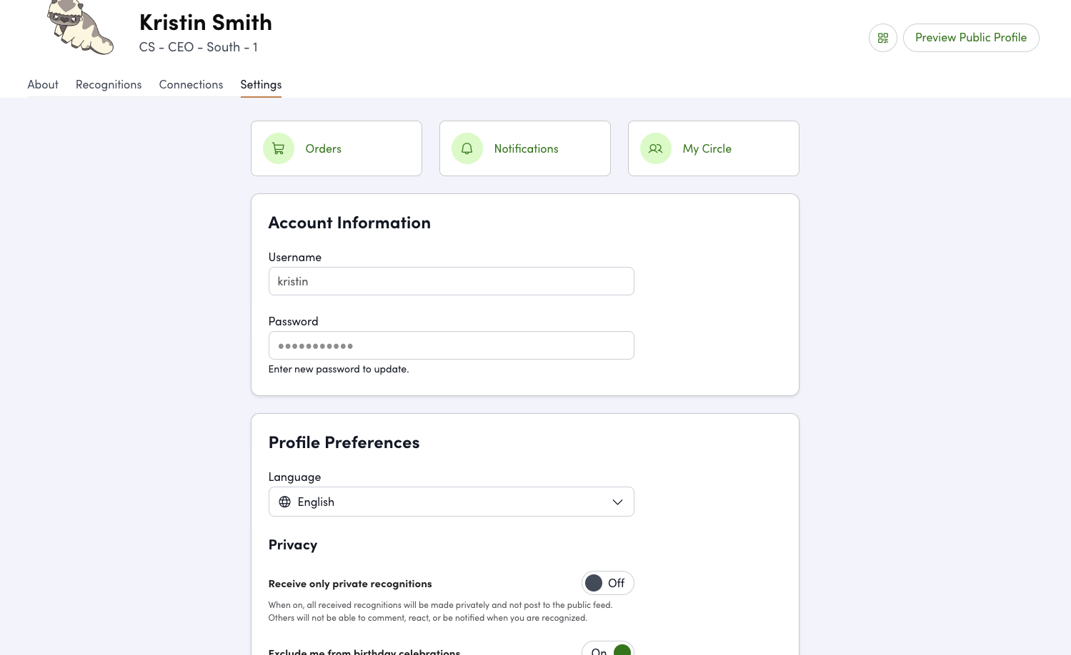Click the globe icon in Language field
Image resolution: width=1071 pixels, height=655 pixels.
point(285,502)
